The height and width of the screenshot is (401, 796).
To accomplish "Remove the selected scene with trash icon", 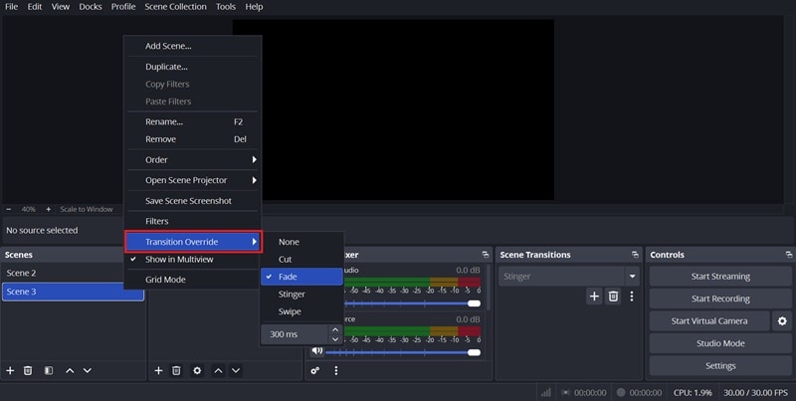I will (x=28, y=371).
